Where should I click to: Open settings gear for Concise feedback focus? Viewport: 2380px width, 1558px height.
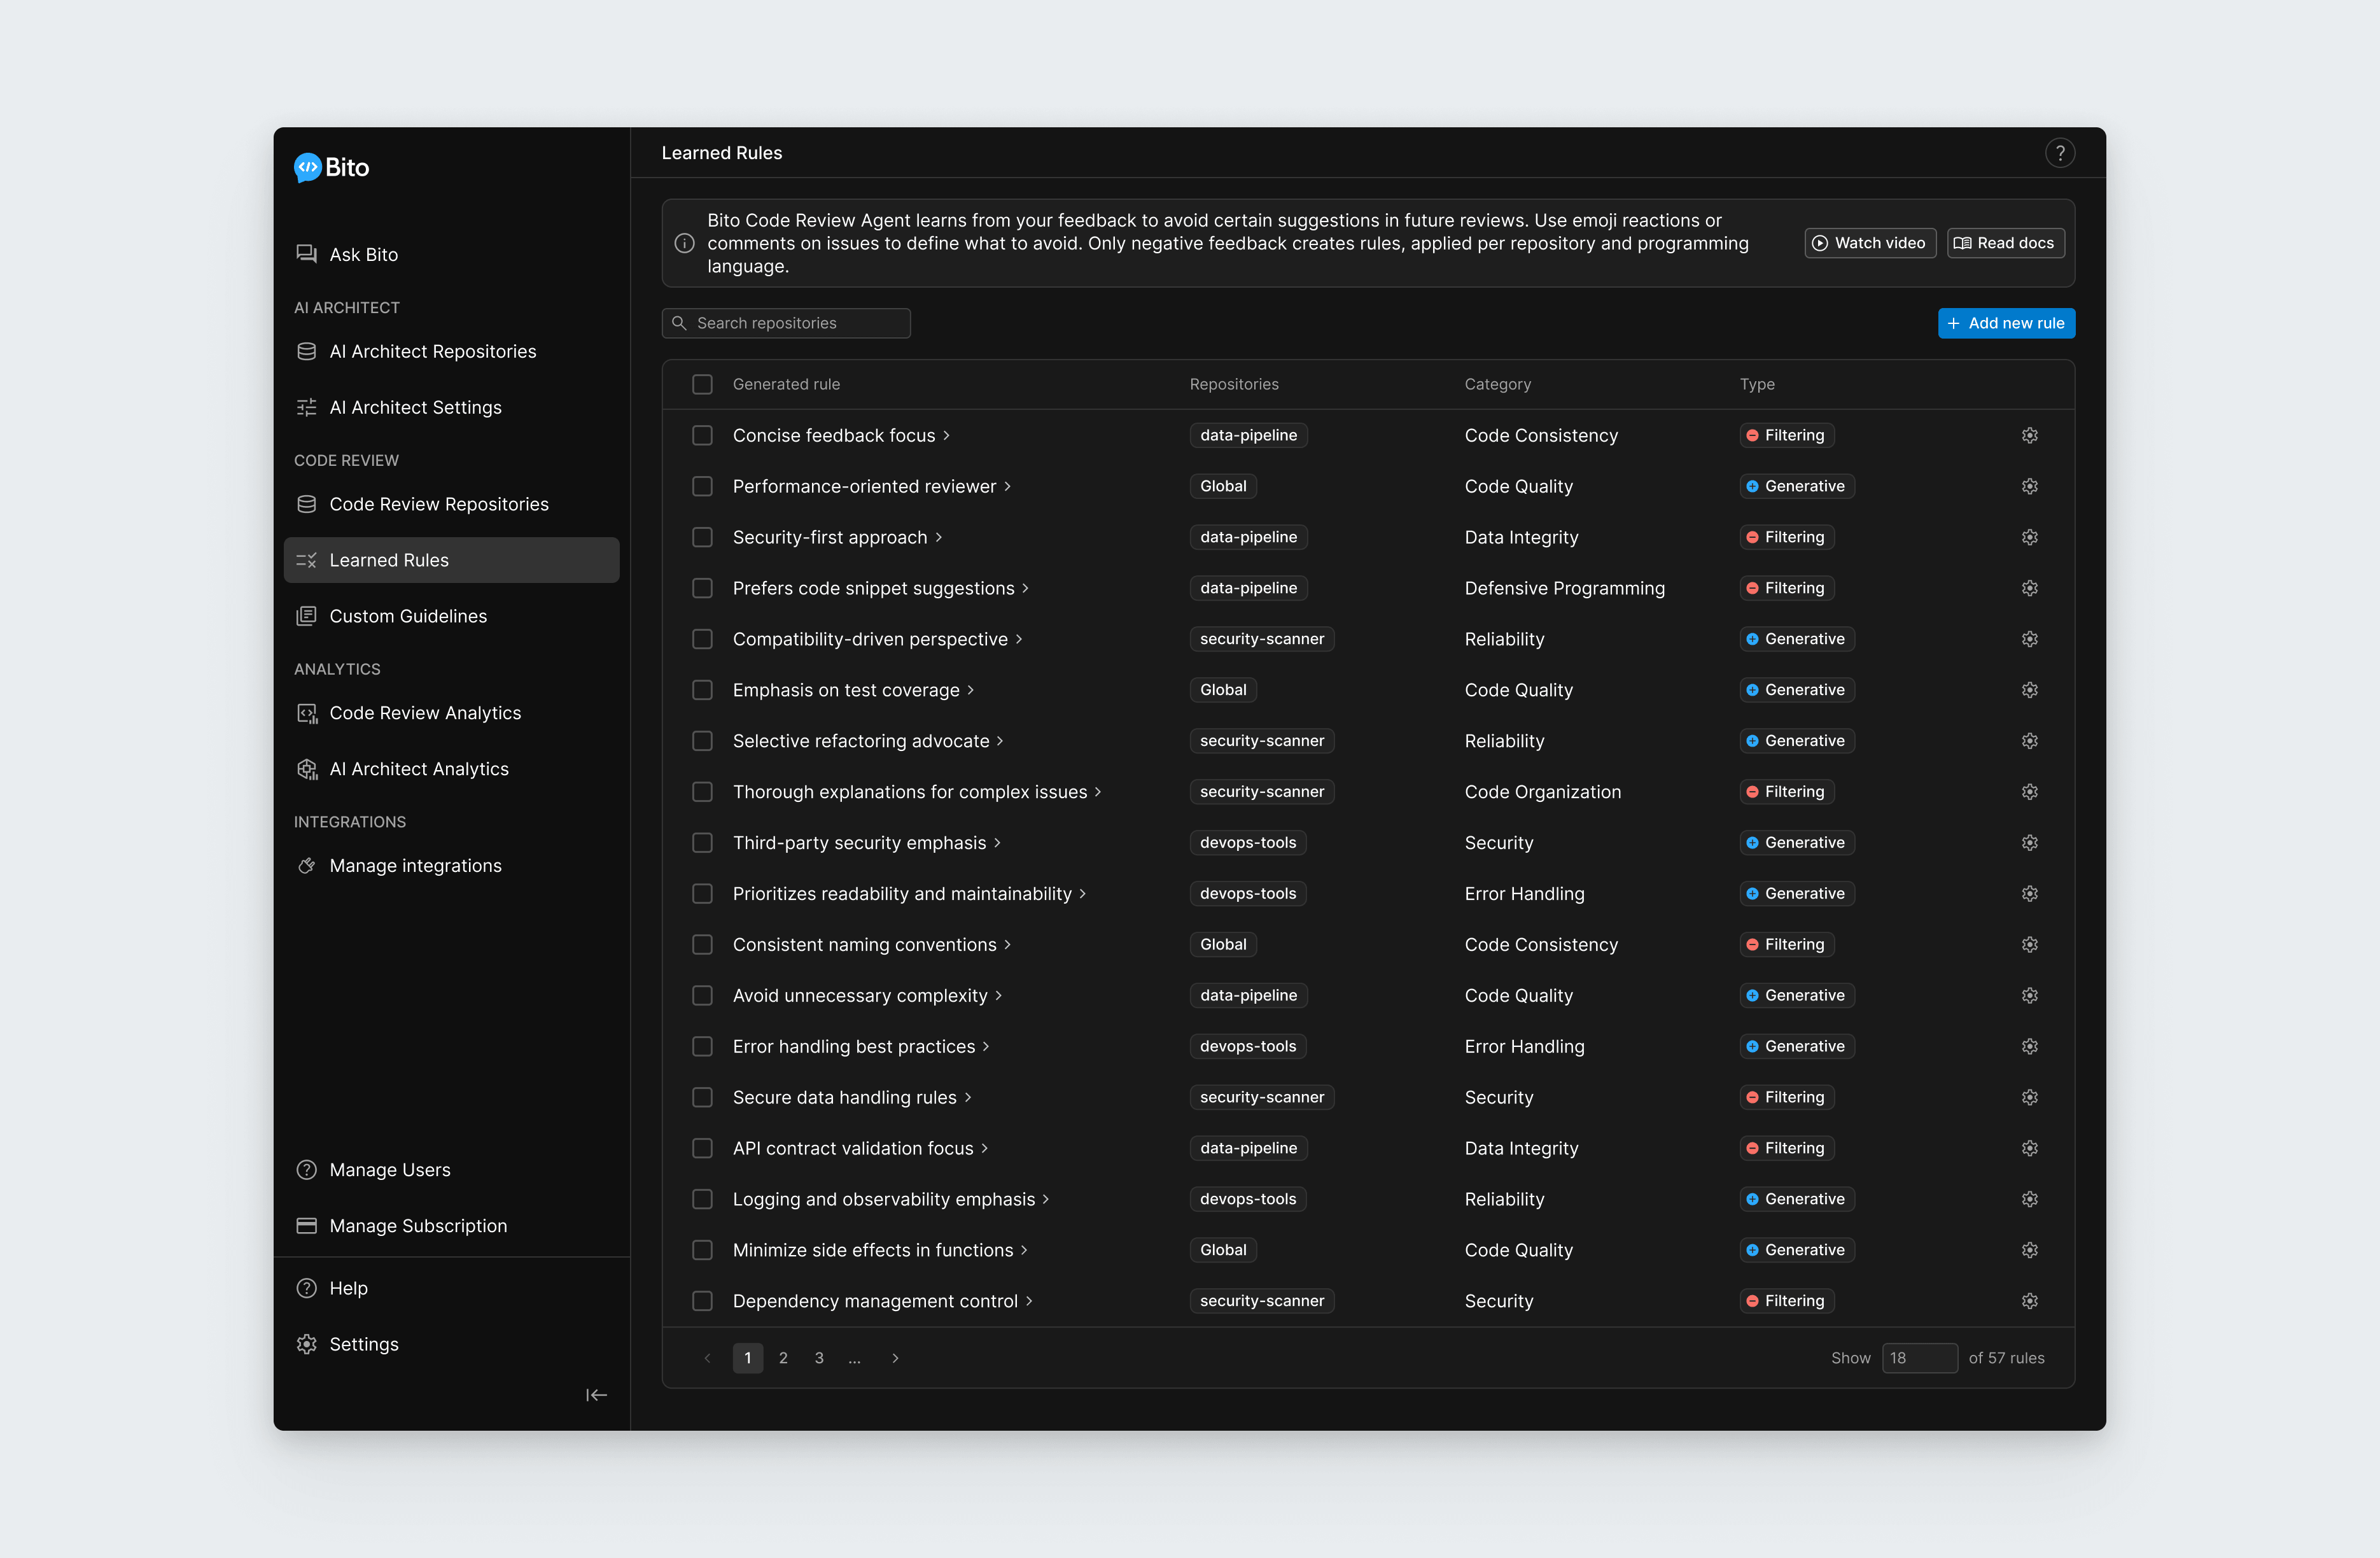pos(2029,435)
